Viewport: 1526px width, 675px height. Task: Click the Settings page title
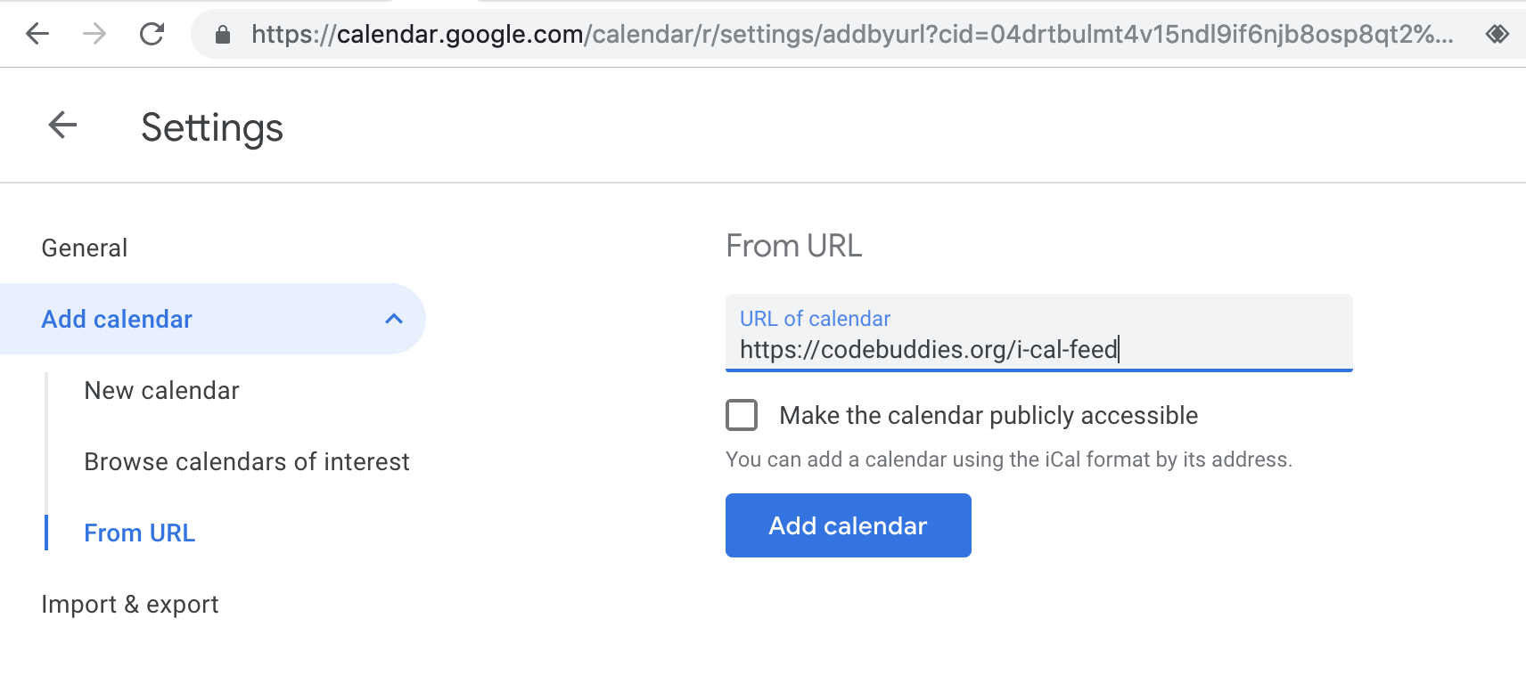click(x=212, y=127)
